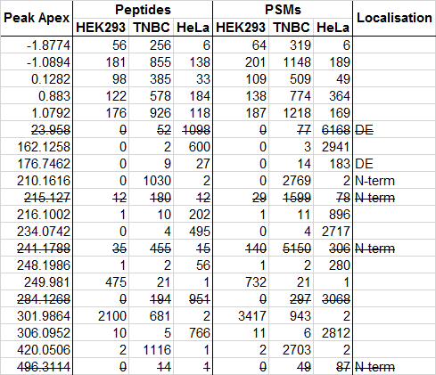436x375 pixels.
Task: Select the peak apex cell '1.0792'
Action: (37, 113)
